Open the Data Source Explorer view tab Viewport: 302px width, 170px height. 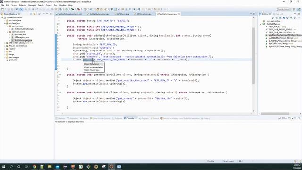(101, 119)
